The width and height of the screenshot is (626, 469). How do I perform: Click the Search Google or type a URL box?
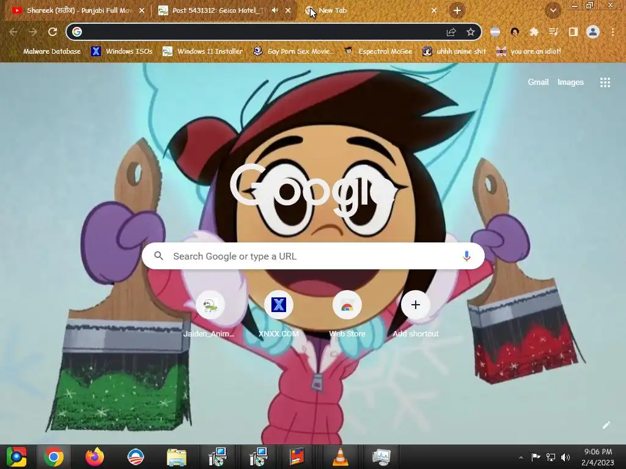tap(313, 256)
